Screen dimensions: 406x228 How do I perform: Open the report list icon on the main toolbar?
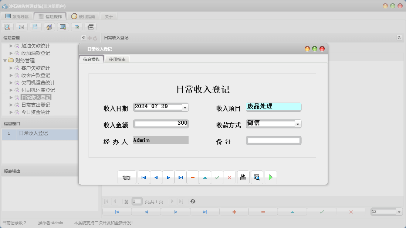pos(21,27)
